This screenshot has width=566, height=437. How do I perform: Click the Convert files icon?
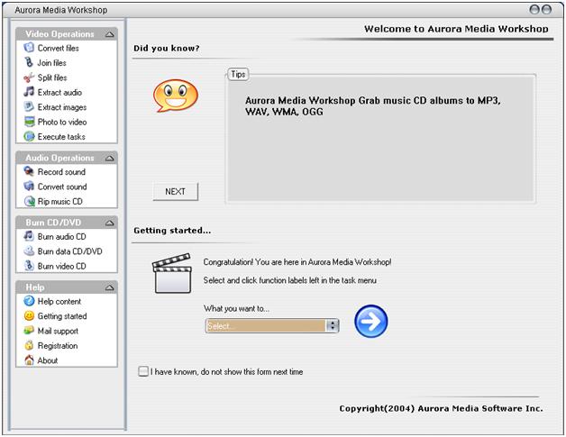[29, 48]
